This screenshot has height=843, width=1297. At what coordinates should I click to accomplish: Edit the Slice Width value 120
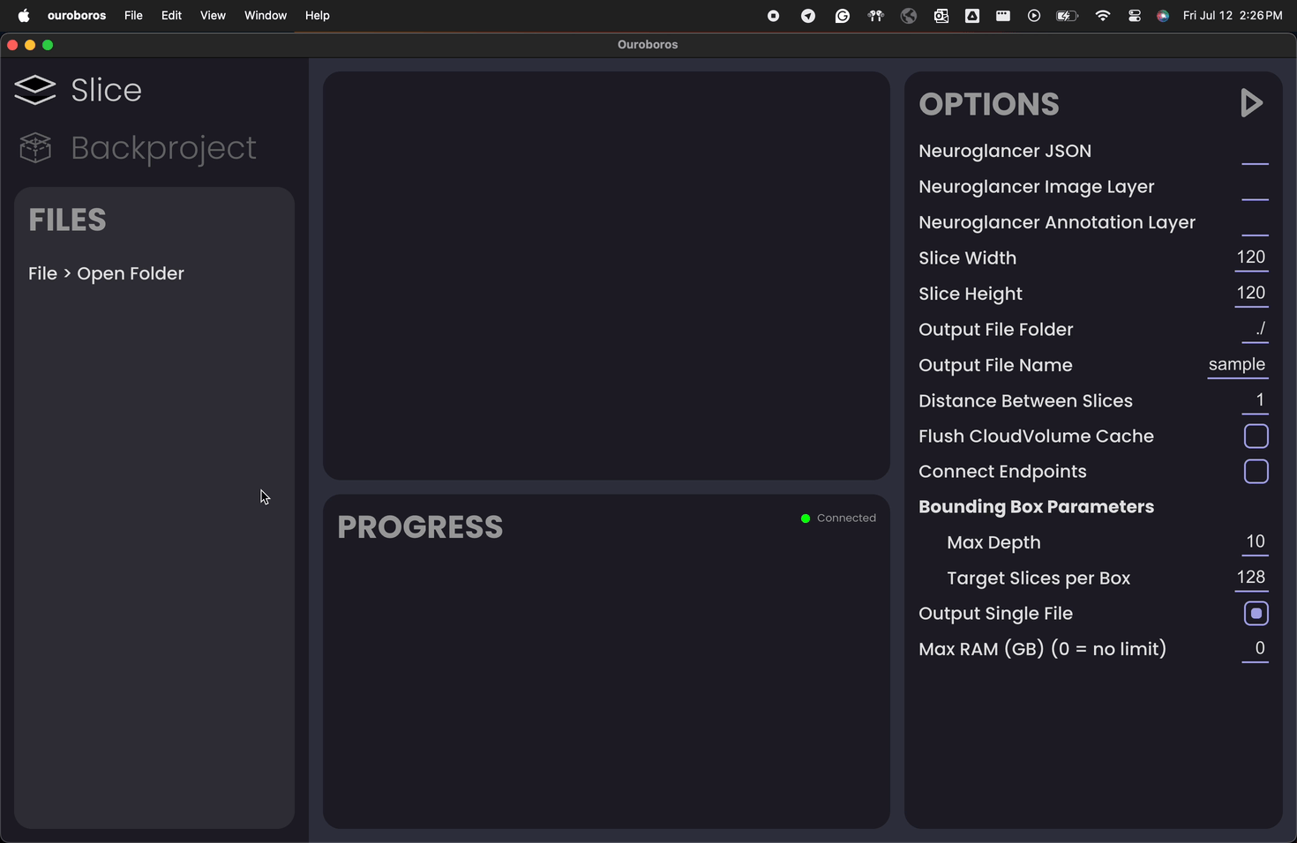(1251, 258)
